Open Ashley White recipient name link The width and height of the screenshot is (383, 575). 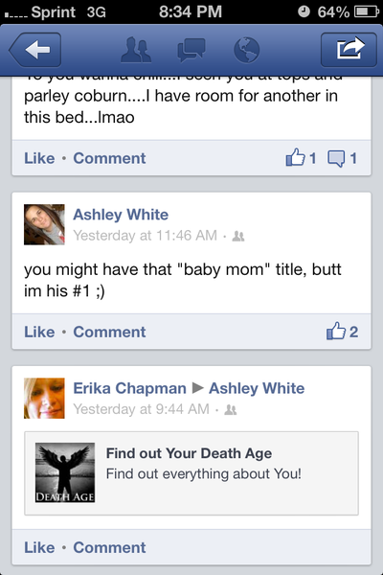pos(257,388)
